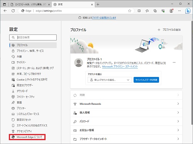Close the エイエスピー/ASB tab
The image size is (193, 144).
point(49,5)
